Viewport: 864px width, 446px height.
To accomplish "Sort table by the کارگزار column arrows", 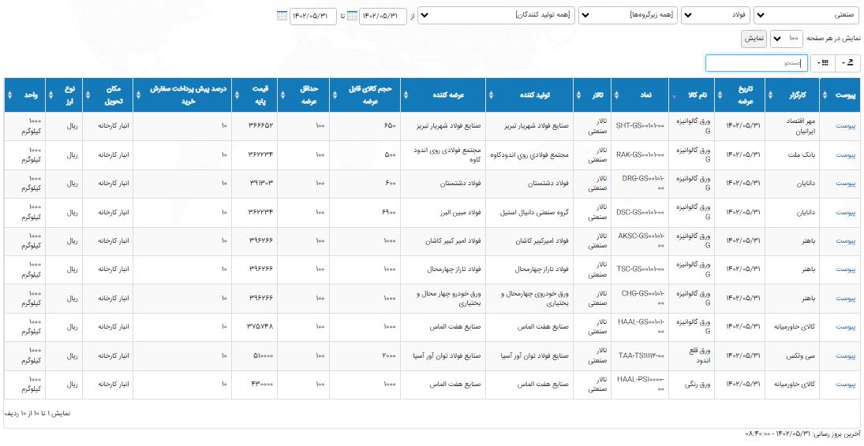I will coord(770,95).
